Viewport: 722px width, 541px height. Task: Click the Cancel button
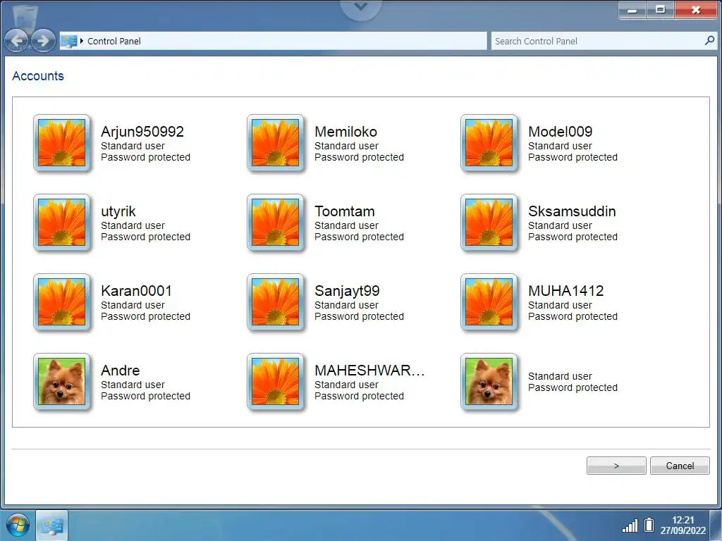(680, 466)
